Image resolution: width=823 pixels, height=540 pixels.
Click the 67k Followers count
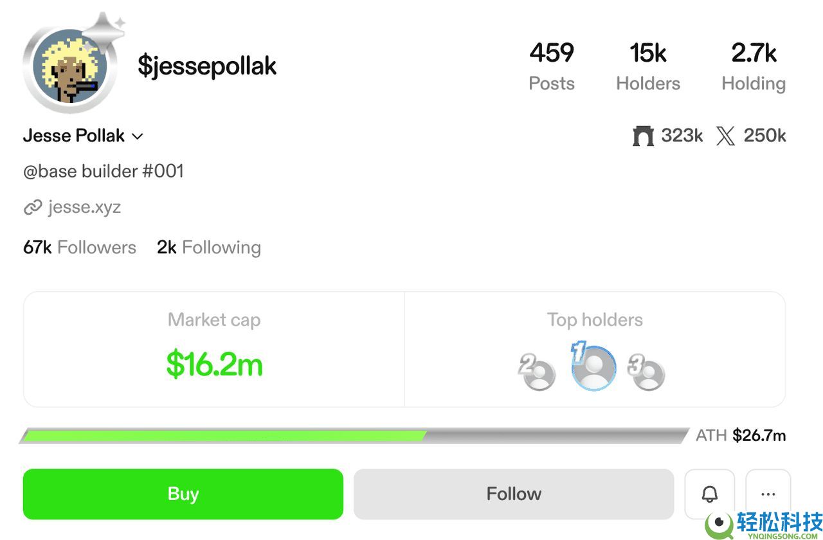pyautogui.click(x=79, y=248)
